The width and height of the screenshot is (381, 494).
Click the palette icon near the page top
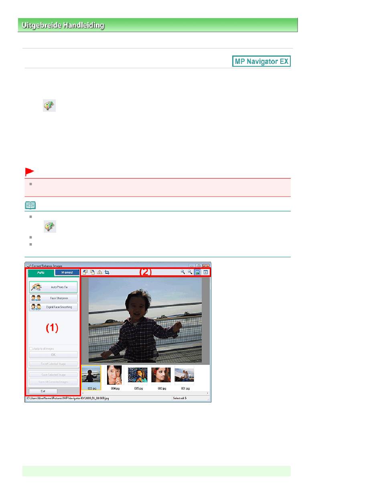[x=49, y=105]
